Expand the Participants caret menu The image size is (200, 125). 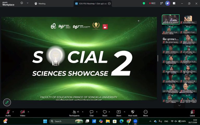point(83,112)
